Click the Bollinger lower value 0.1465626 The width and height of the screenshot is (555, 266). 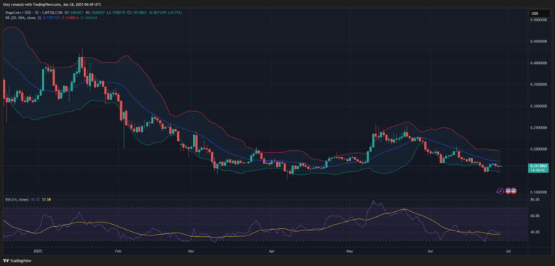[x=89, y=17]
